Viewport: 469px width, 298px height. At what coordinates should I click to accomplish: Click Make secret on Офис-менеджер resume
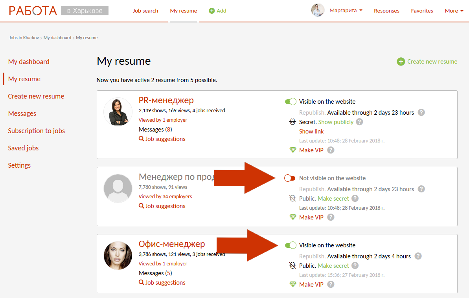[x=333, y=266]
